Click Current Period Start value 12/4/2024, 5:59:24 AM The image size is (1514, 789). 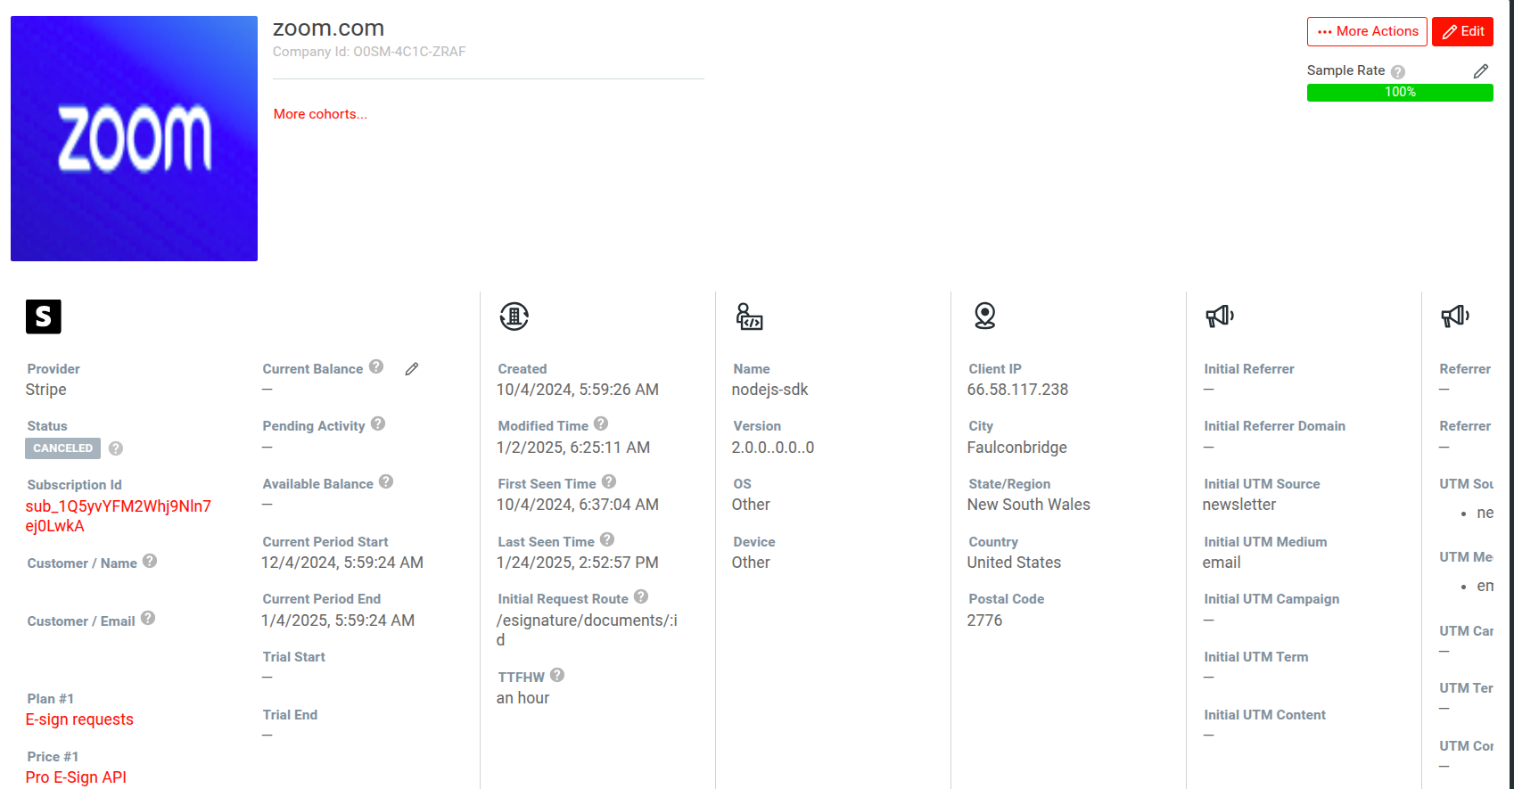pos(342,563)
